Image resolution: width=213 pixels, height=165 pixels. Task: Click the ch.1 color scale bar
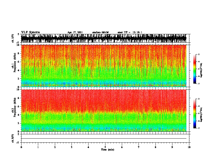pos(195,69)
